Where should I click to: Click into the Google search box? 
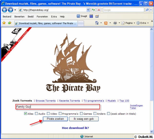point(123,10)
